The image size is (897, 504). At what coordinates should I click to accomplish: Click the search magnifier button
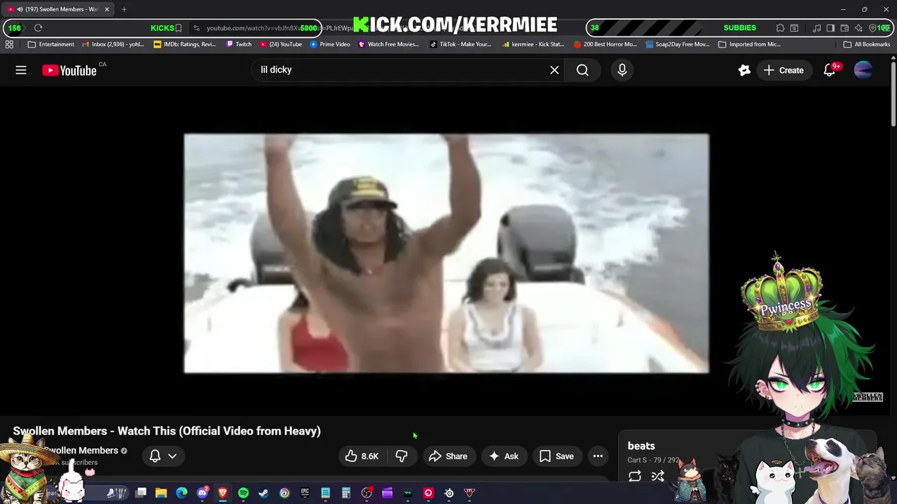coord(582,70)
